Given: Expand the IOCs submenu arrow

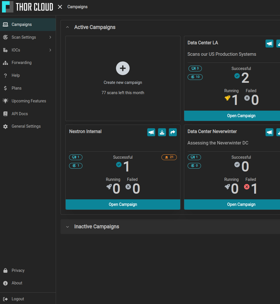Looking at the screenshot, I should (50, 50).
